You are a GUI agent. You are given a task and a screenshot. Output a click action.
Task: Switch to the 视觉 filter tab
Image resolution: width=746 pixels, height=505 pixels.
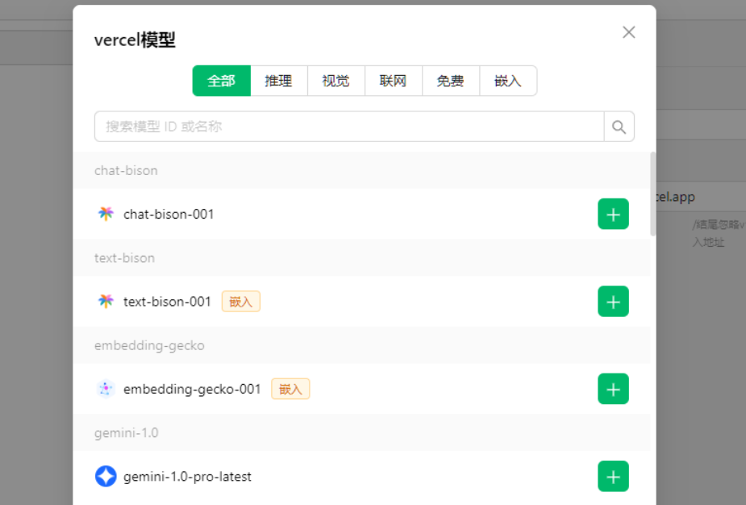click(x=335, y=81)
